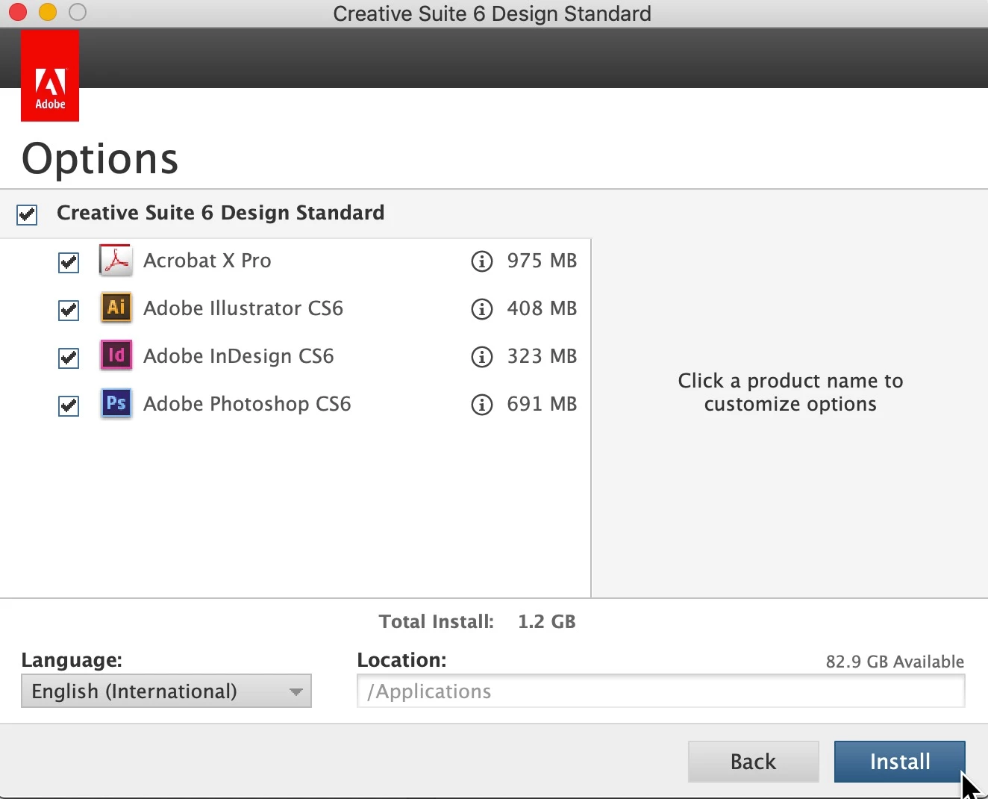This screenshot has width=988, height=799.
Task: Click the Adobe Photoshop Ps icon
Action: (x=116, y=403)
